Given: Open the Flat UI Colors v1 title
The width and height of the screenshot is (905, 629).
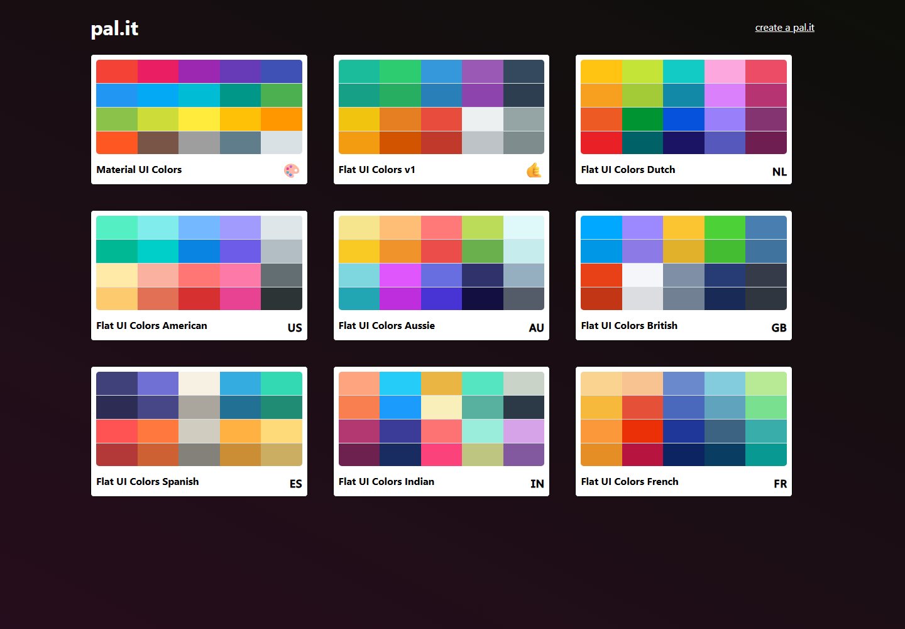Looking at the screenshot, I should coord(377,170).
